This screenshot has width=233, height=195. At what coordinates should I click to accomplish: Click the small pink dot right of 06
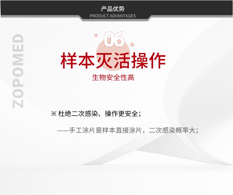tap(132, 45)
